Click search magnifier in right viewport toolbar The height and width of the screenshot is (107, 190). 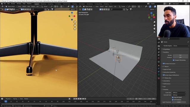[x=112, y=9]
